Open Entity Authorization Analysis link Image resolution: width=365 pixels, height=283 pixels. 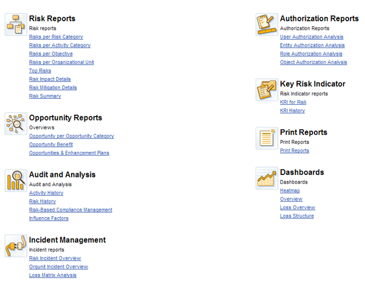pyautogui.click(x=313, y=45)
